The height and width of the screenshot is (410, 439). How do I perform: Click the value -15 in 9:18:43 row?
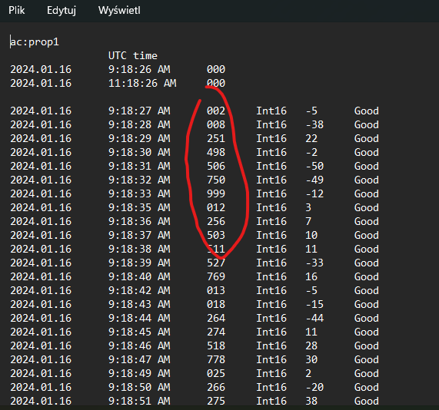314,304
